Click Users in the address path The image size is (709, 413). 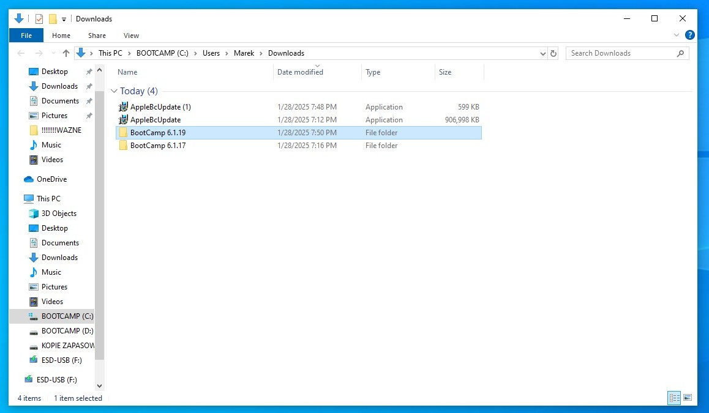(211, 53)
